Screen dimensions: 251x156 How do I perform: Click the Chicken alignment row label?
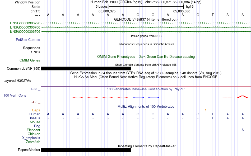(34, 134)
